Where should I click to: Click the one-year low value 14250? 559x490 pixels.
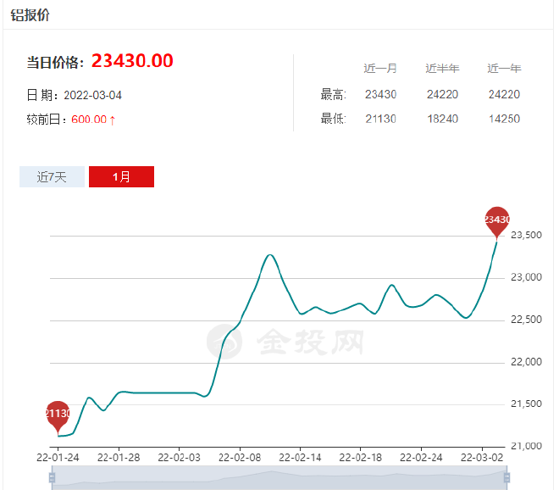coord(504,119)
